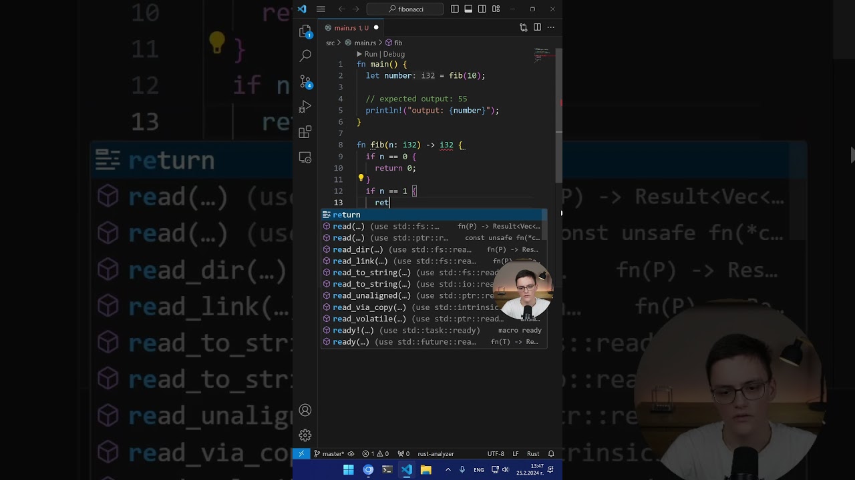Open remote window indicator in status bar
The height and width of the screenshot is (480, 855).
tap(301, 453)
